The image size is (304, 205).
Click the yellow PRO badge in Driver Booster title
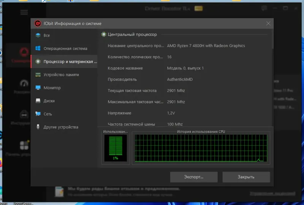[x=198, y=8]
